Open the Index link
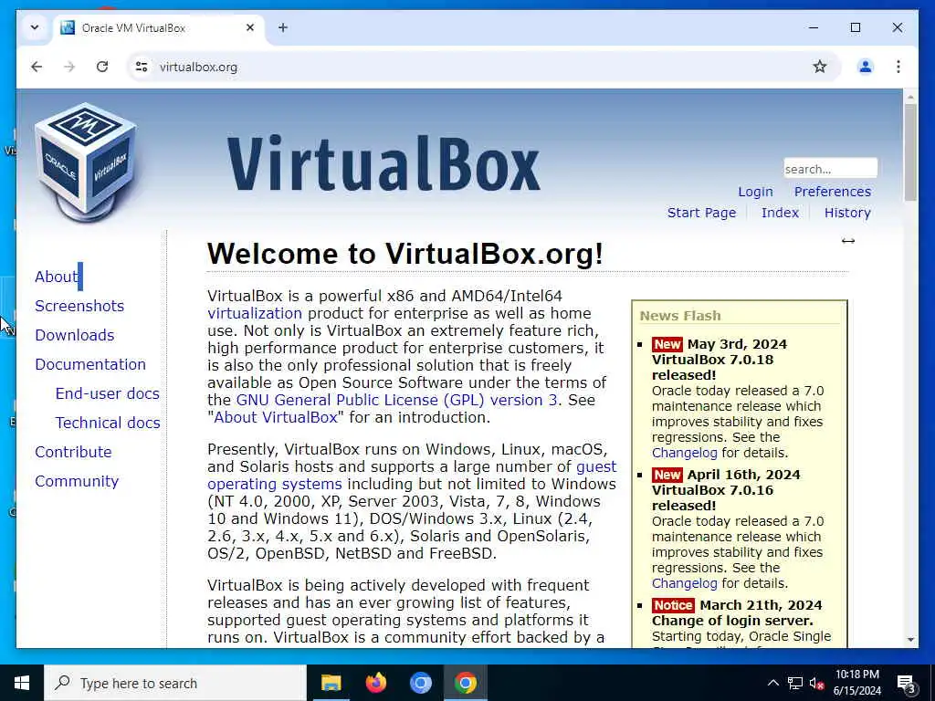Image resolution: width=935 pixels, height=701 pixels. (x=780, y=213)
